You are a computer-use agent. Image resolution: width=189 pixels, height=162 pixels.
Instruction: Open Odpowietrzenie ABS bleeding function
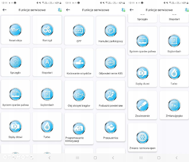(x=111, y=63)
